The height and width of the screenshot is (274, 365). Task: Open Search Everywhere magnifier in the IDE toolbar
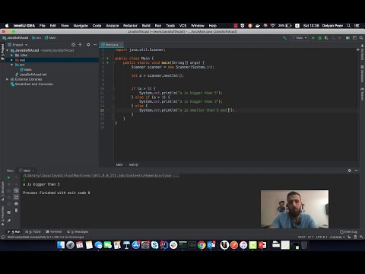pyautogui.click(x=361, y=38)
